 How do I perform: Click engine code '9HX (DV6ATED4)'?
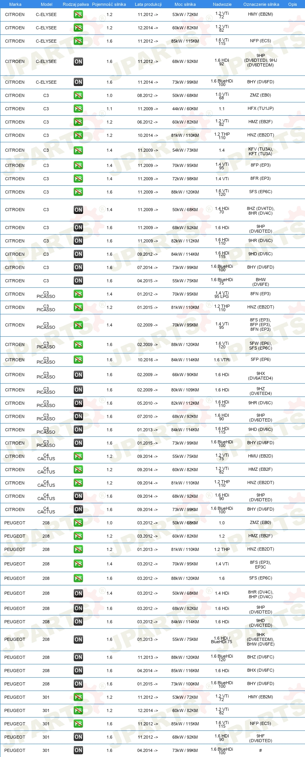coord(261,376)
